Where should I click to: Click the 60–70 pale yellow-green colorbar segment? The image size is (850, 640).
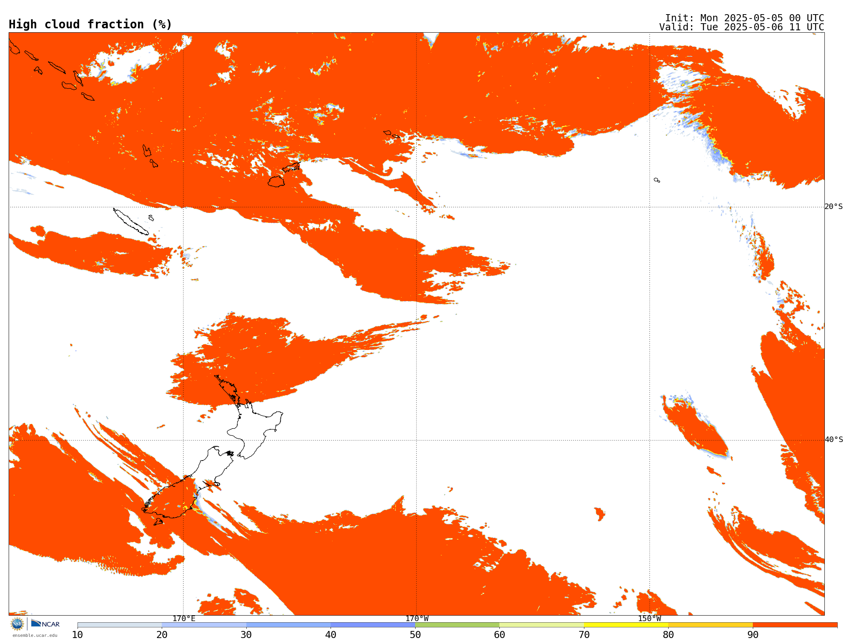pyautogui.click(x=541, y=625)
